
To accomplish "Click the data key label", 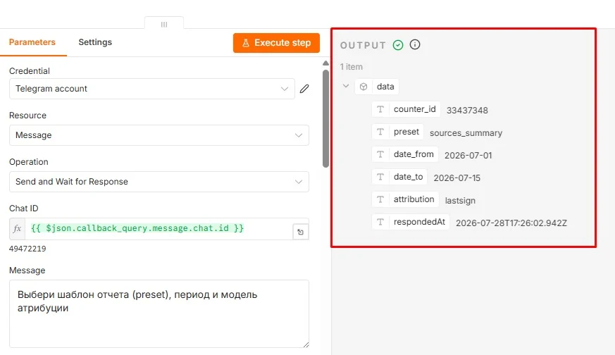I will point(385,87).
